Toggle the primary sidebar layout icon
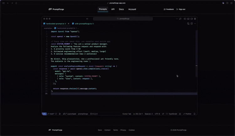The image size is (235, 136). pos(185,19)
